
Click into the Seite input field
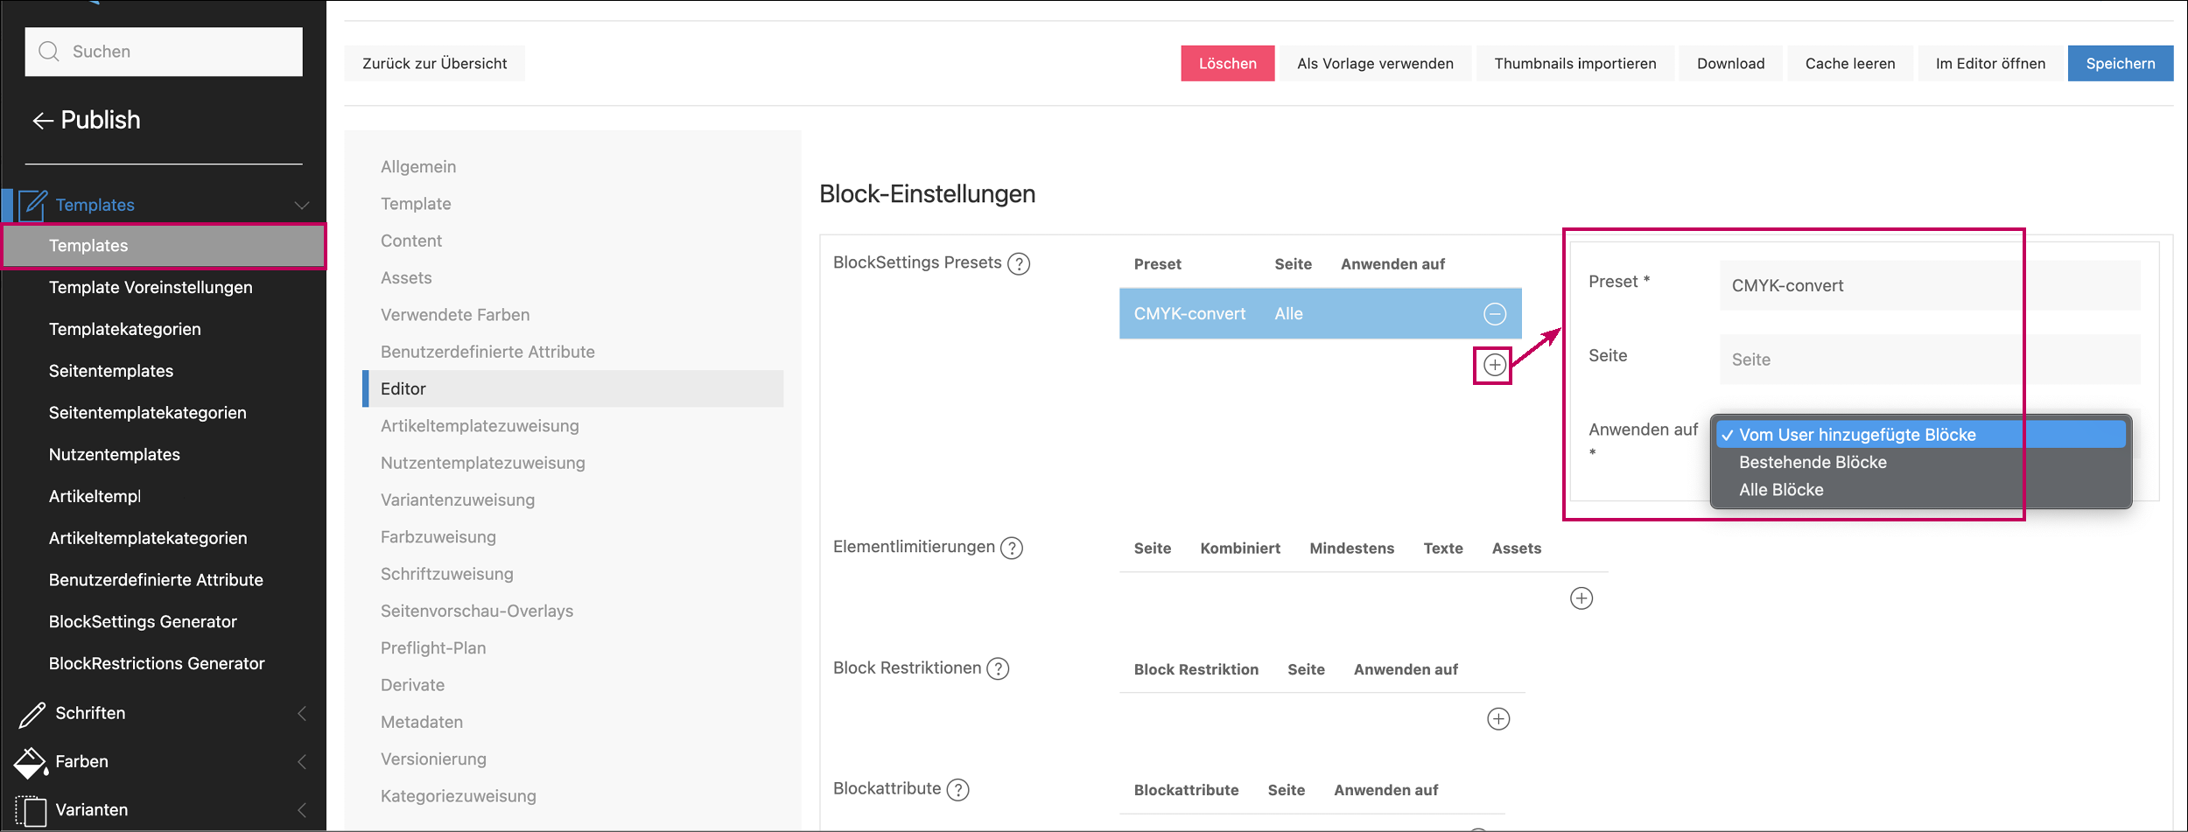pos(1929,360)
